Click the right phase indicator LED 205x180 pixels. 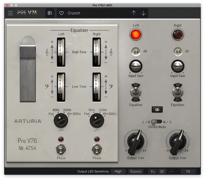tap(97, 139)
